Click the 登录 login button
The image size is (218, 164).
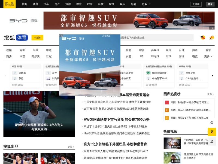click(x=210, y=4)
